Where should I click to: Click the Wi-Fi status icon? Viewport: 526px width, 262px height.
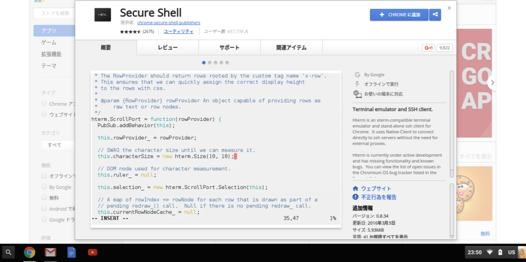tap(490, 252)
